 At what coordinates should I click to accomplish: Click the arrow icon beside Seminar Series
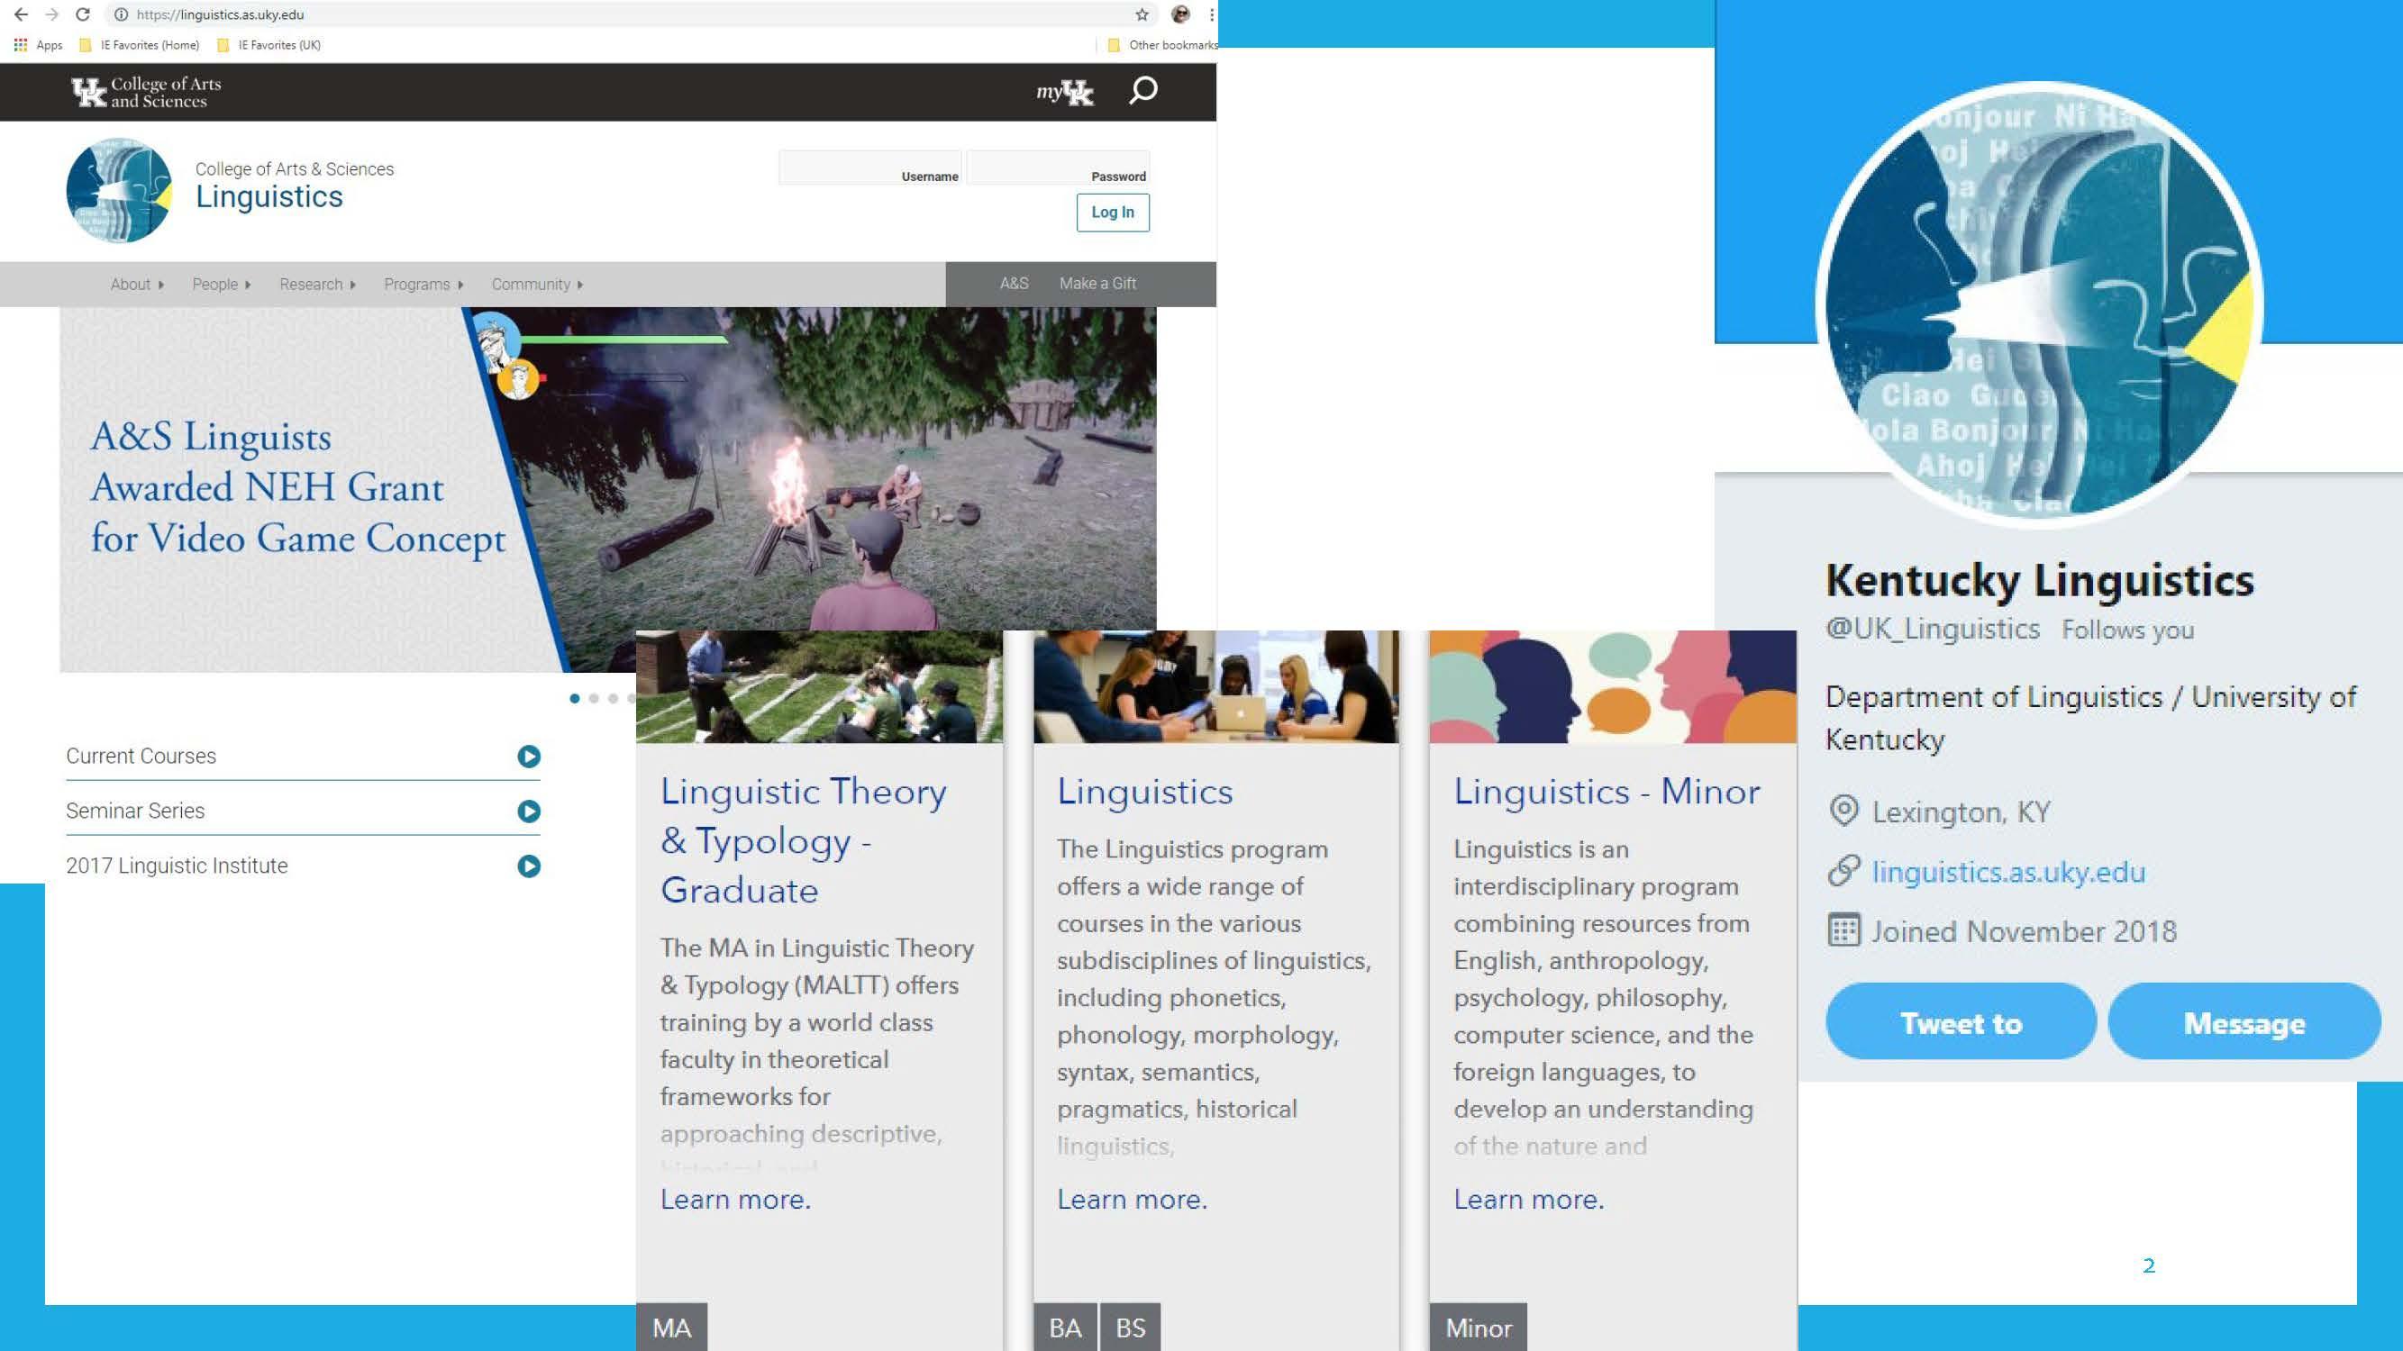coord(529,812)
